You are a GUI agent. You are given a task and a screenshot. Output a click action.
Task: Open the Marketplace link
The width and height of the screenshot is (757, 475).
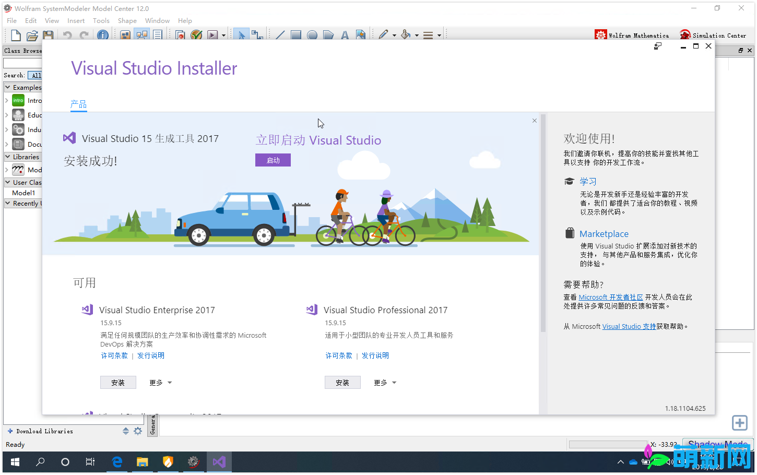[604, 234]
